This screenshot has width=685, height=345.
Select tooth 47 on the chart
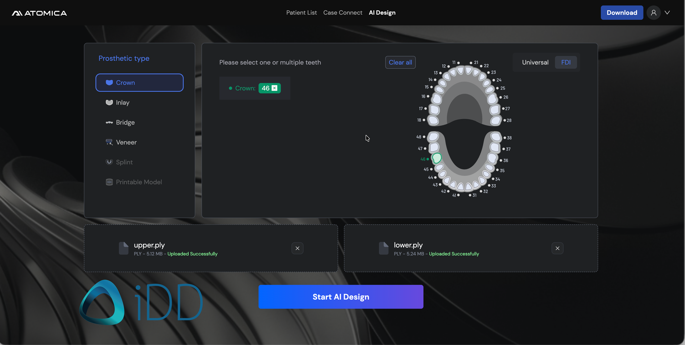[434, 147]
